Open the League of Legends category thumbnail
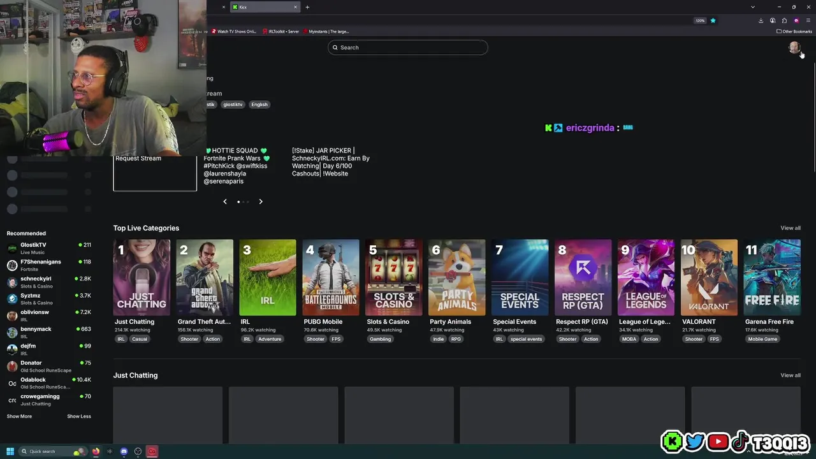 [646, 277]
